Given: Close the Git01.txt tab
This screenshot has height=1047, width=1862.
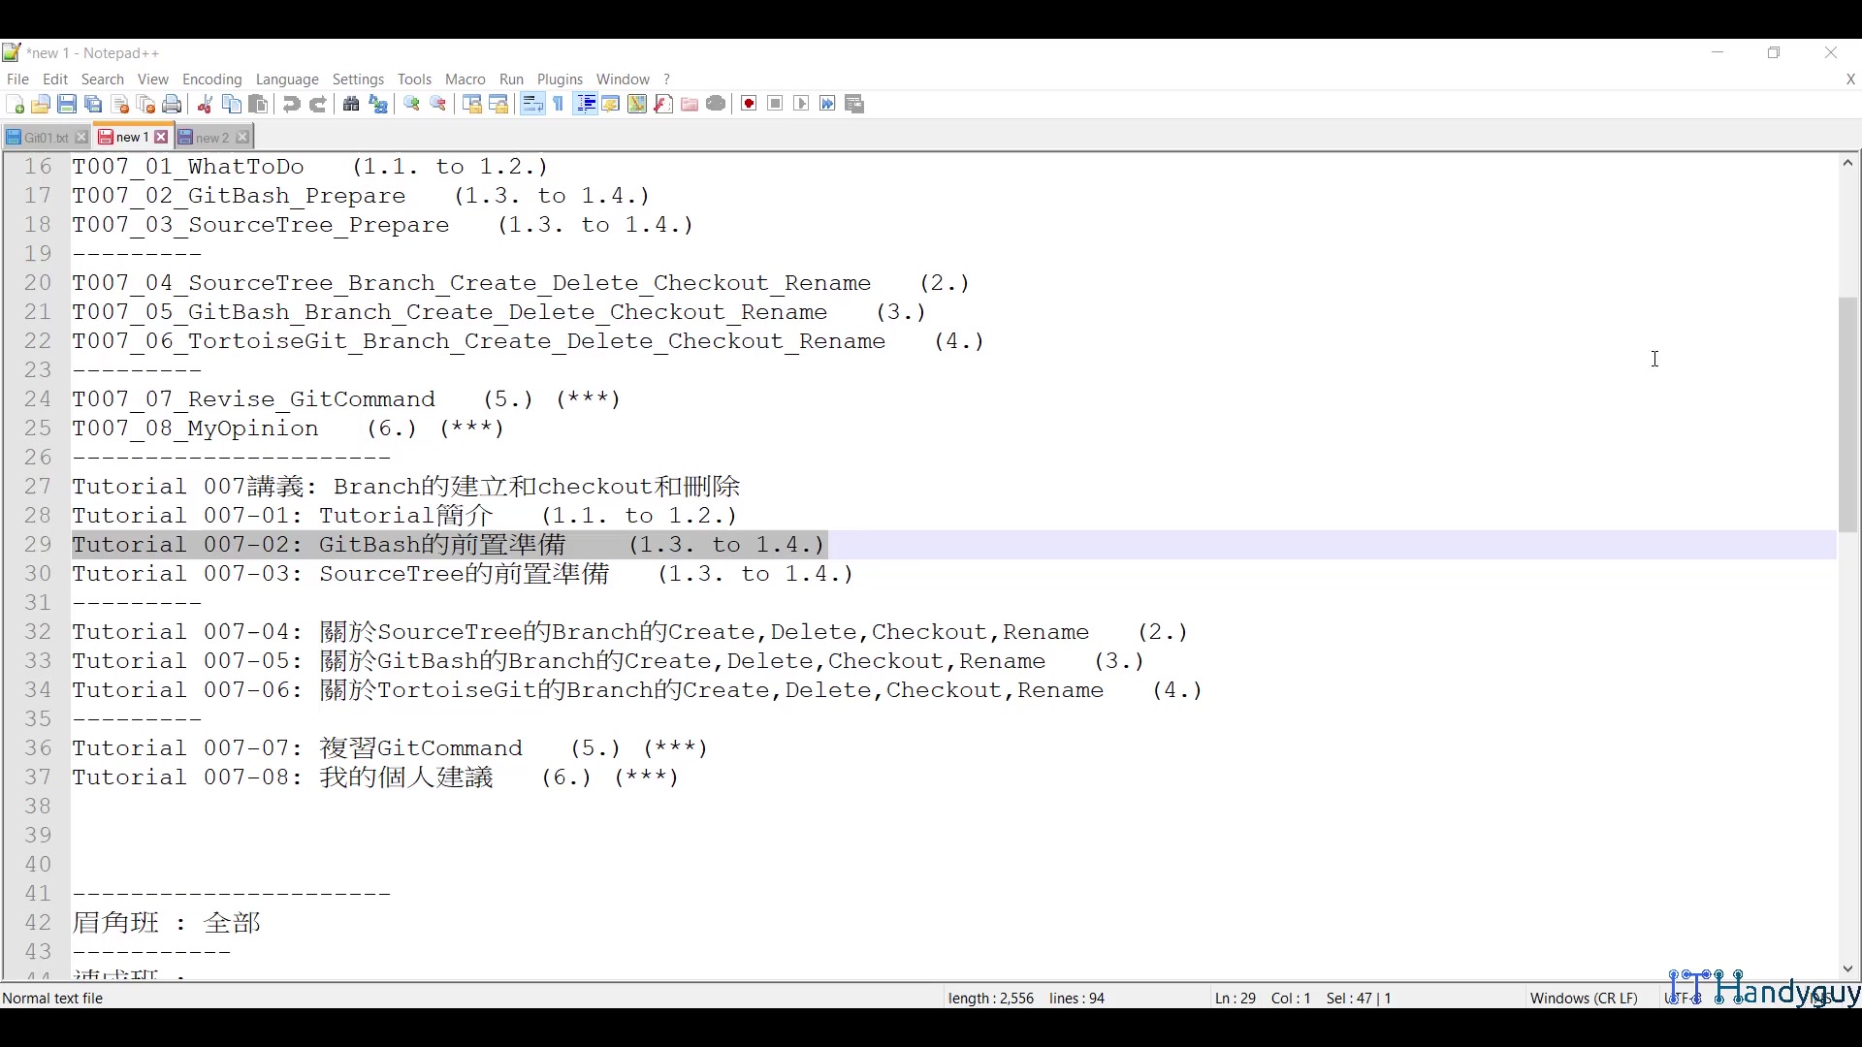Looking at the screenshot, I should pos(81,137).
